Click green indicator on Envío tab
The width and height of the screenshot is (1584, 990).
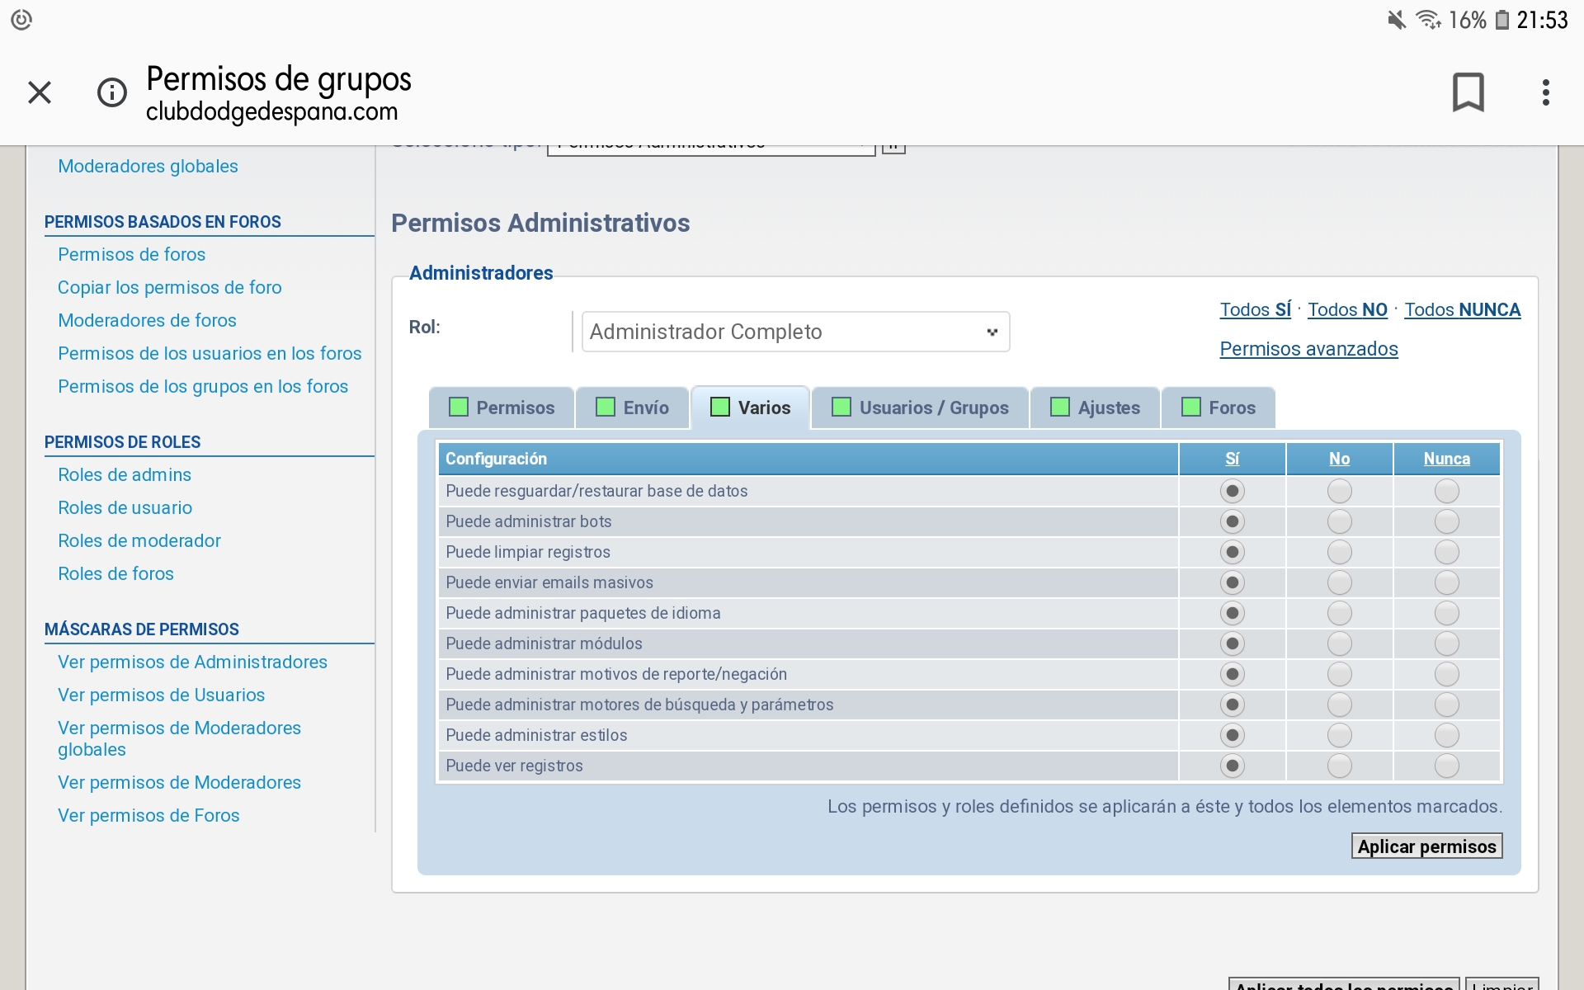pos(606,407)
